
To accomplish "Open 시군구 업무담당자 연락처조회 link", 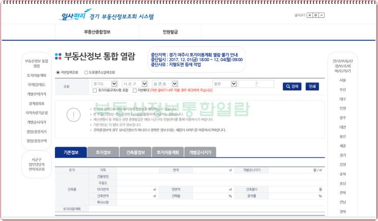I will click(x=37, y=164).
